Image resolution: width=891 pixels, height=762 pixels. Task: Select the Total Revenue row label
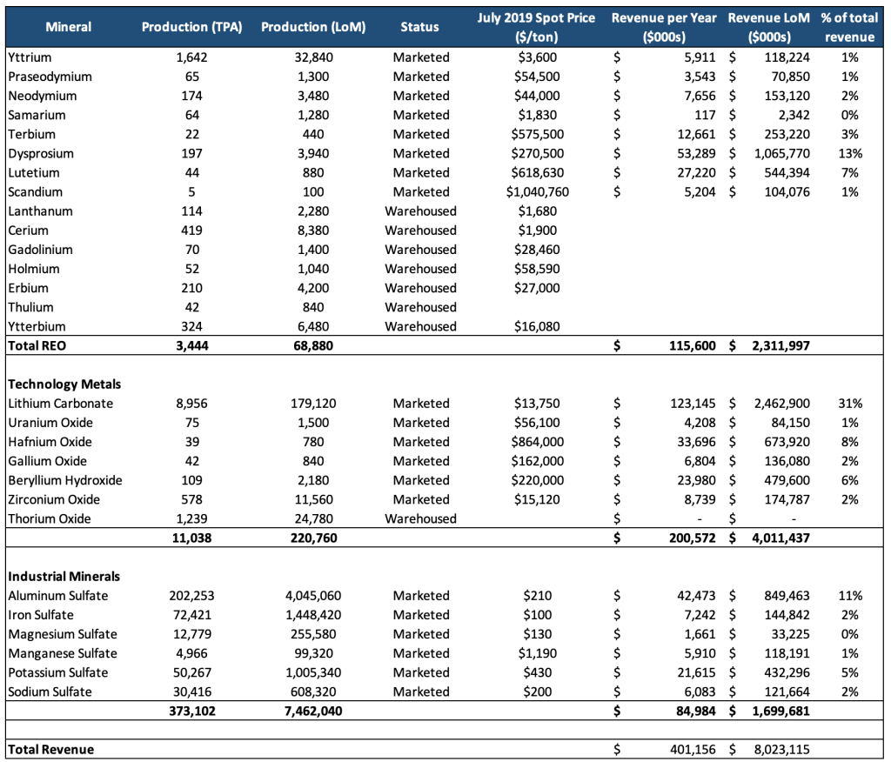(x=50, y=749)
